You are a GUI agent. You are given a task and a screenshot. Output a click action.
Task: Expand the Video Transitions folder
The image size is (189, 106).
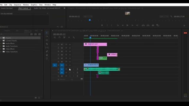(x=1, y=52)
